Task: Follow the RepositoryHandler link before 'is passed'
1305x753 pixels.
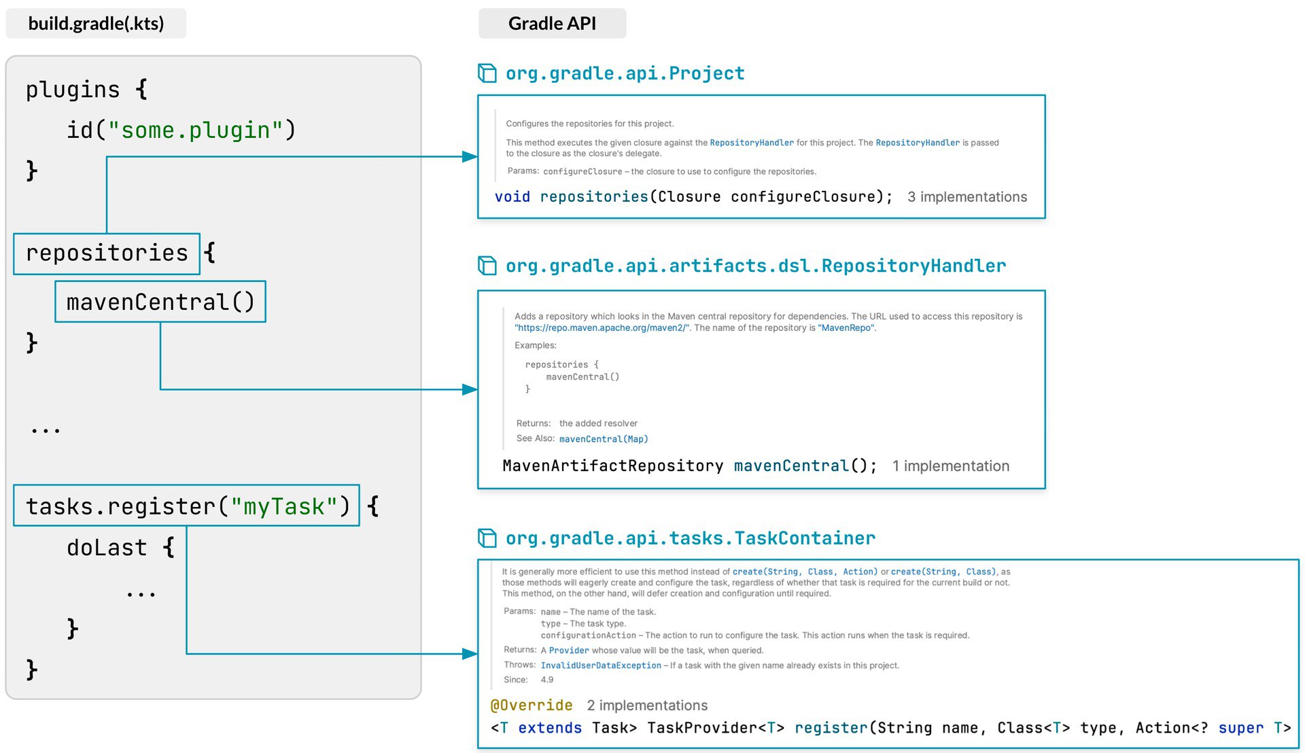Action: (918, 143)
